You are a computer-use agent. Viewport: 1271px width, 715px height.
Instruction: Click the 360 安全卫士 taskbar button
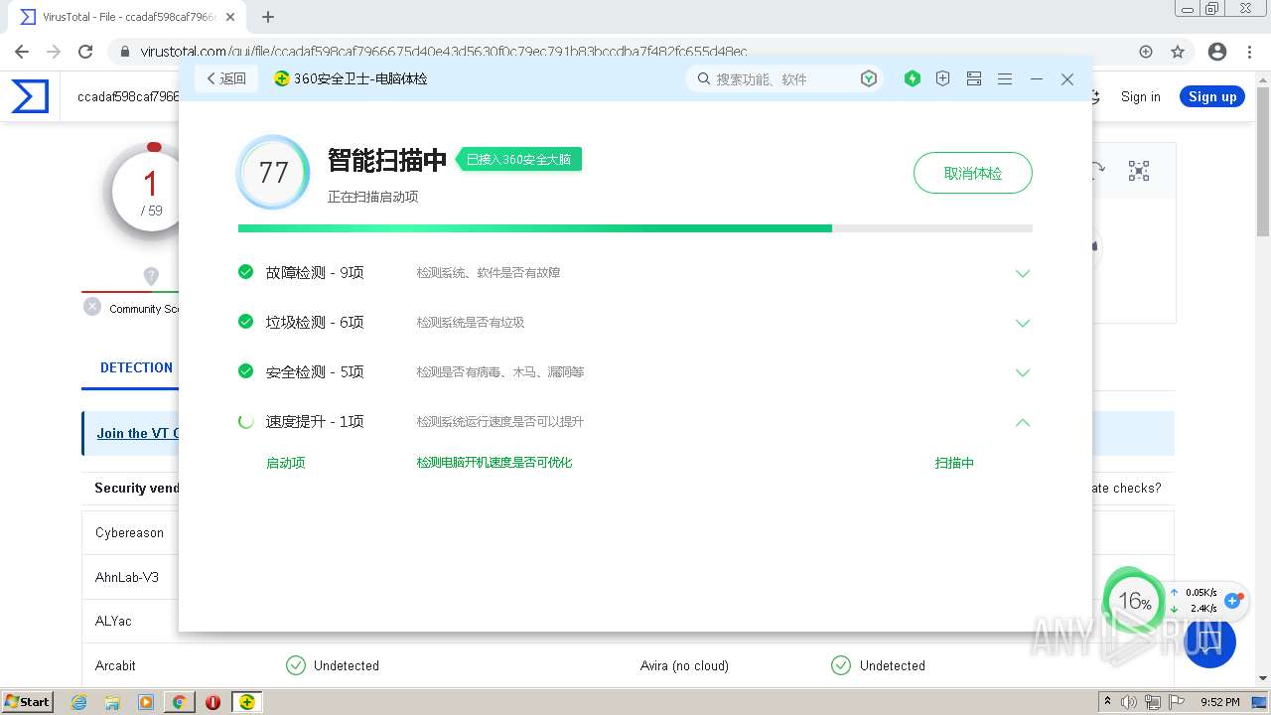click(x=246, y=702)
